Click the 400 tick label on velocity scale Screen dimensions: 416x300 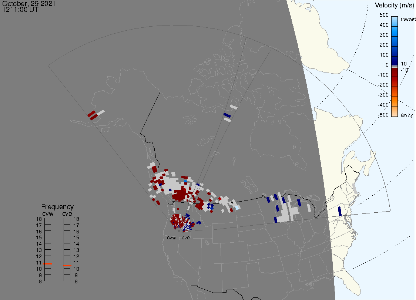(x=384, y=25)
